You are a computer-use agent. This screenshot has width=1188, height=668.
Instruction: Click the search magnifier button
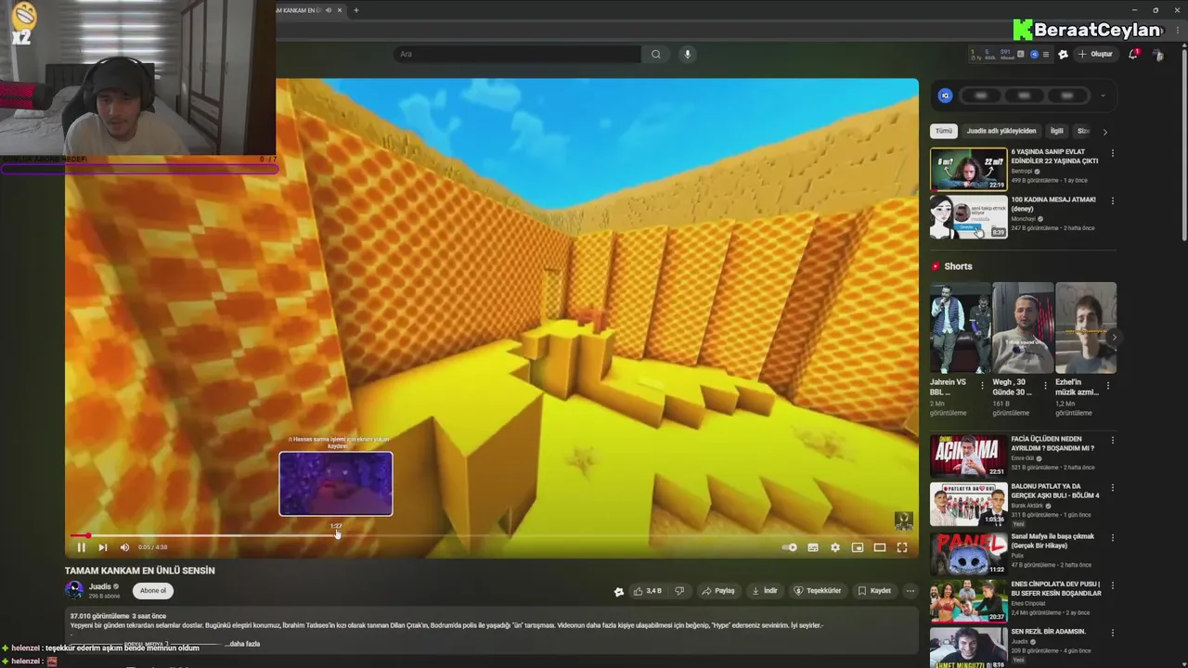pyautogui.click(x=656, y=54)
